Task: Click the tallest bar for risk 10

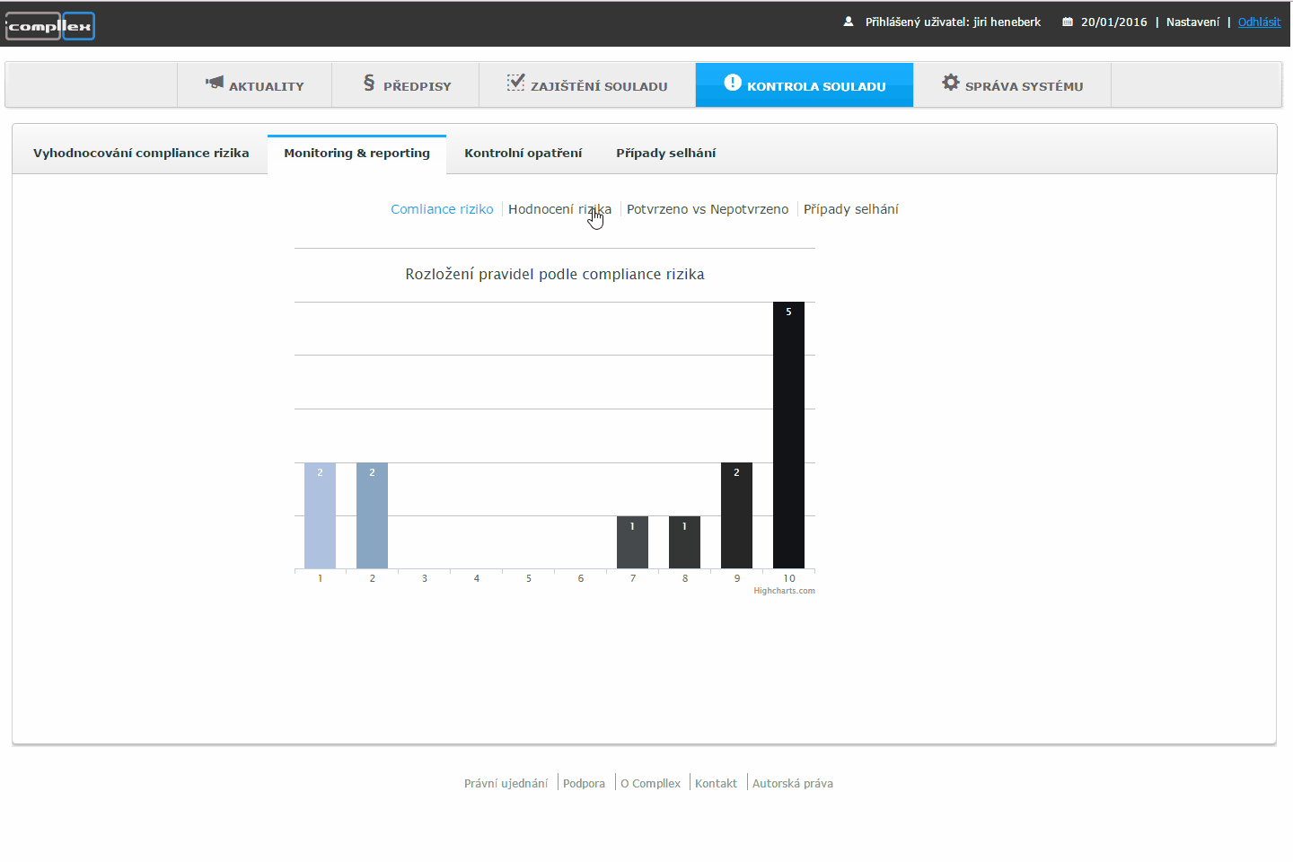Action: pos(788,435)
